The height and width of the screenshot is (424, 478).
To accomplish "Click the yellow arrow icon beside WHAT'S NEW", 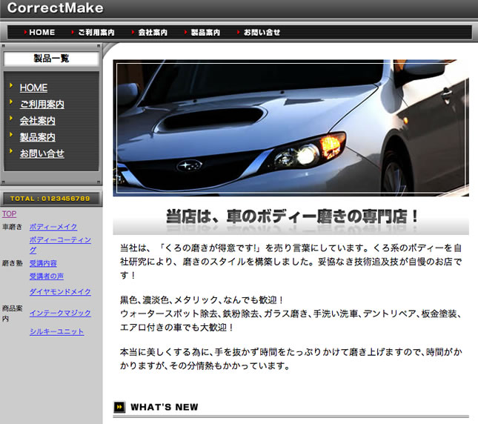I will (119, 407).
